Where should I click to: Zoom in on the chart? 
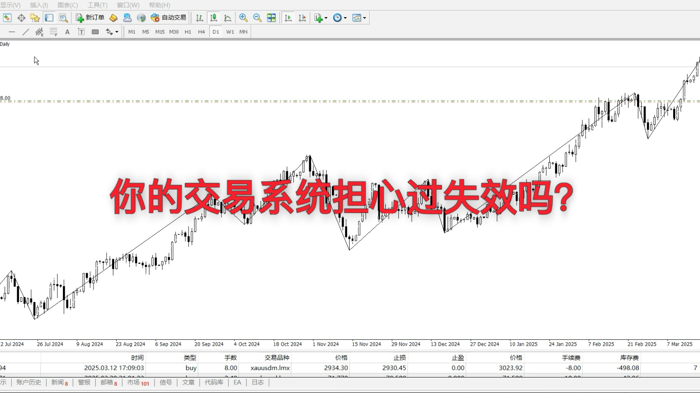coord(243,18)
